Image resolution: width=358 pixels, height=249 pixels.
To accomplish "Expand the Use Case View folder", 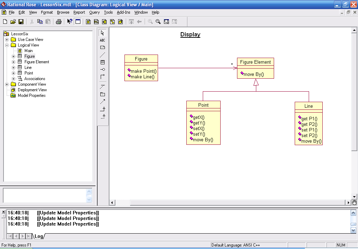I will 7,40.
